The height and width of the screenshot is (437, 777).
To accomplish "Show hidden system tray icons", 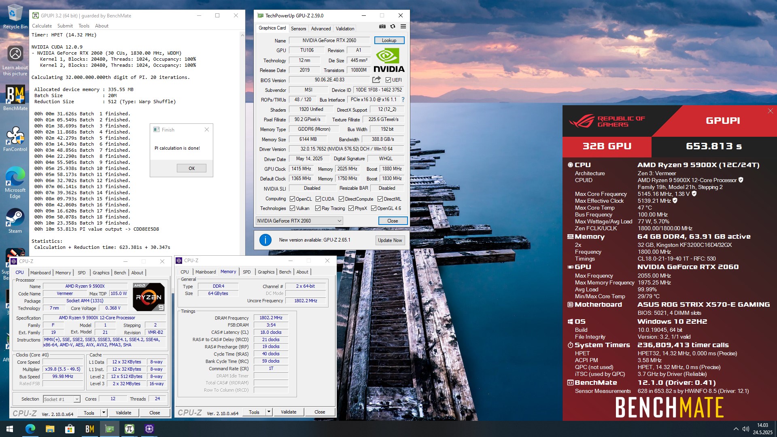I will (x=735, y=429).
